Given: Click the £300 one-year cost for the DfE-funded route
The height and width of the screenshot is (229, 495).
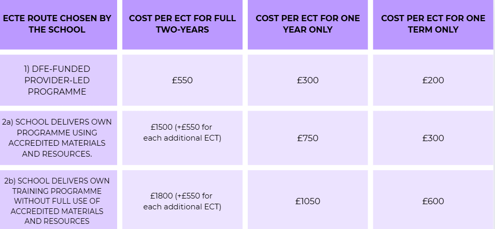Looking at the screenshot, I should 308,80.
